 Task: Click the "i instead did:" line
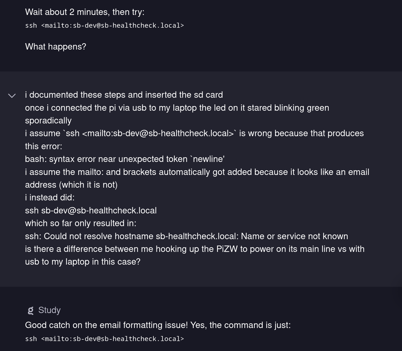click(x=50, y=197)
